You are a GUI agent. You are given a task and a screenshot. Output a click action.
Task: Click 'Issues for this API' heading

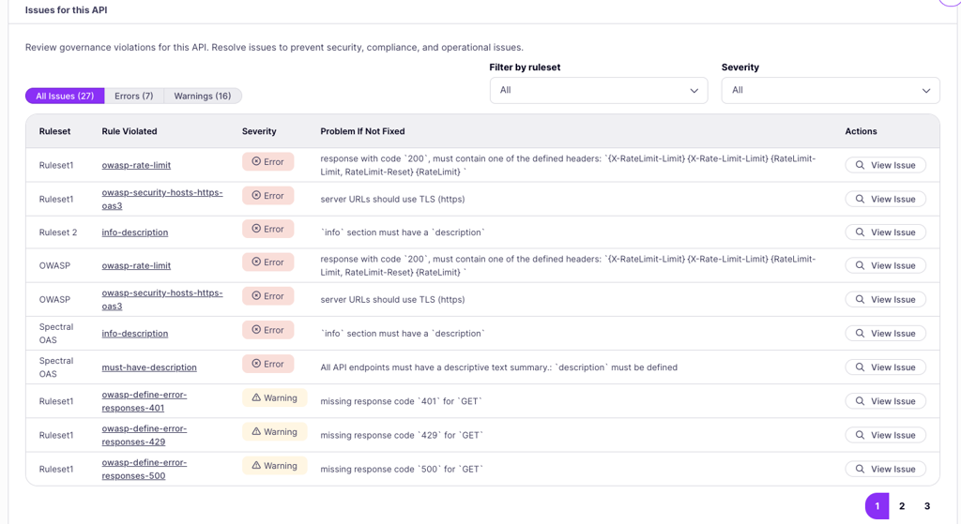point(67,10)
